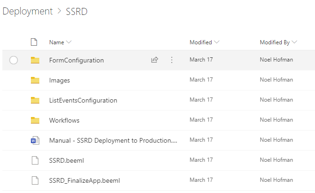Image resolution: width=315 pixels, height=193 pixels.
Task: Go to Deployment in the breadcrumb
Action: (28, 11)
